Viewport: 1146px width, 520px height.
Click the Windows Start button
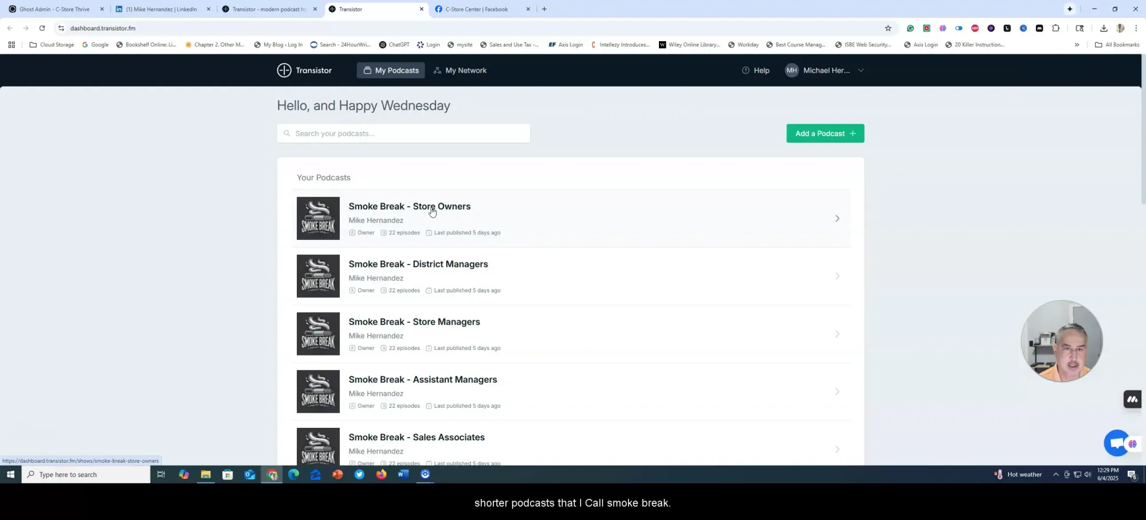pos(10,474)
